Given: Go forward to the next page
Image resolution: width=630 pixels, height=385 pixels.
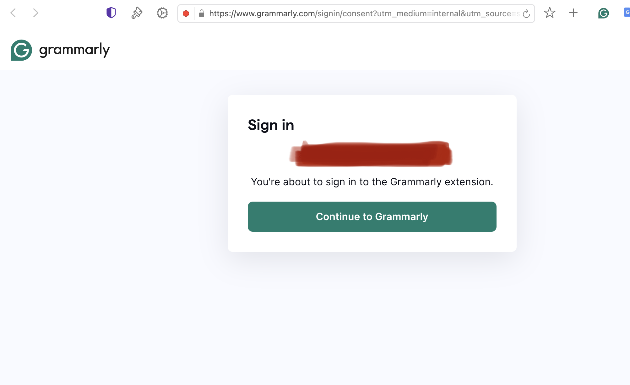Looking at the screenshot, I should [35, 13].
